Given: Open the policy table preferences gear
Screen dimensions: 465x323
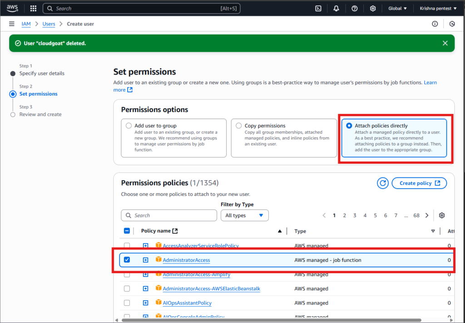Looking at the screenshot, I should click(442, 215).
